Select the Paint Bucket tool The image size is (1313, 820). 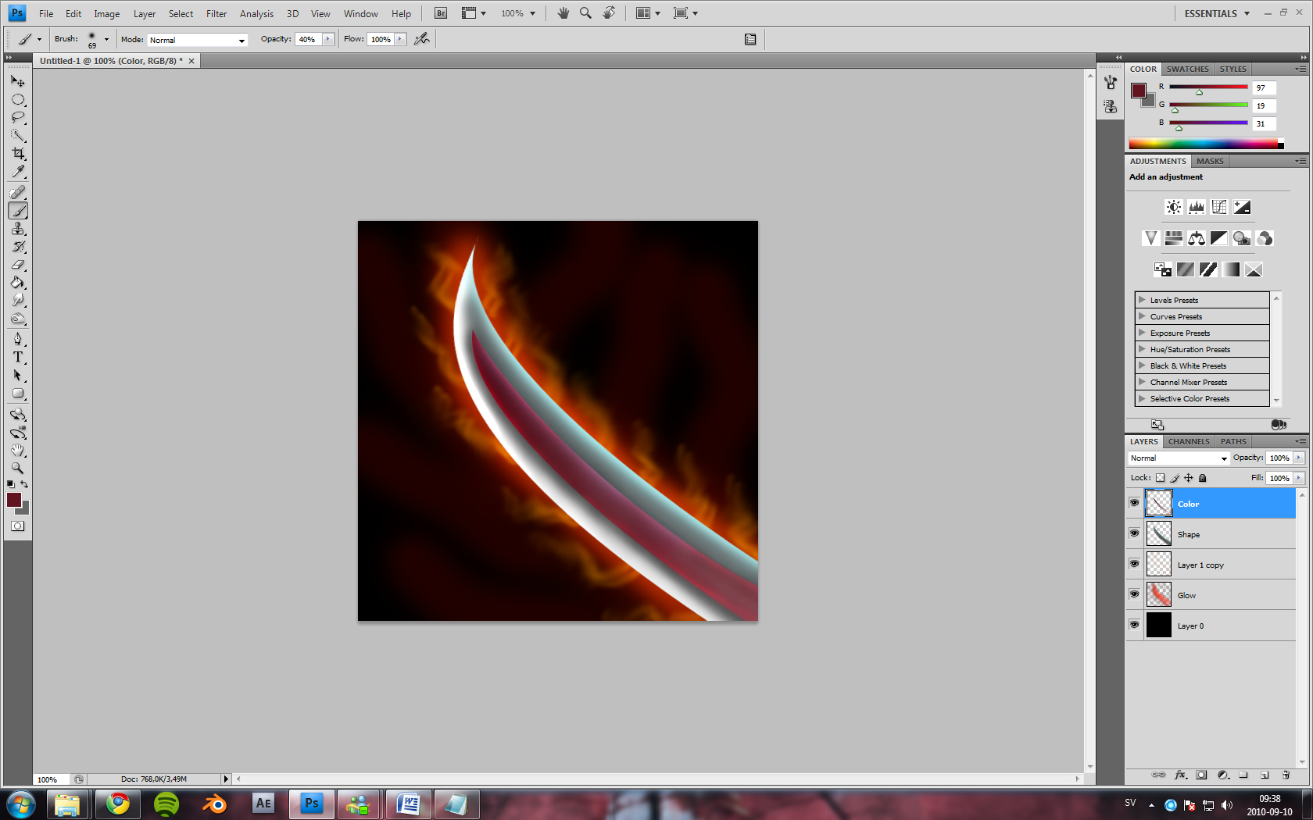click(17, 282)
